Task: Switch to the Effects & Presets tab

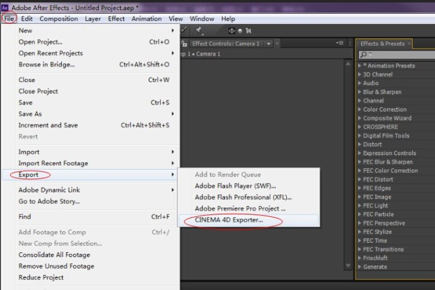Action: point(382,43)
